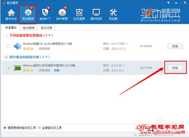Click the 95.60MB size value
This screenshot has width=189, height=138.
tap(146, 46)
